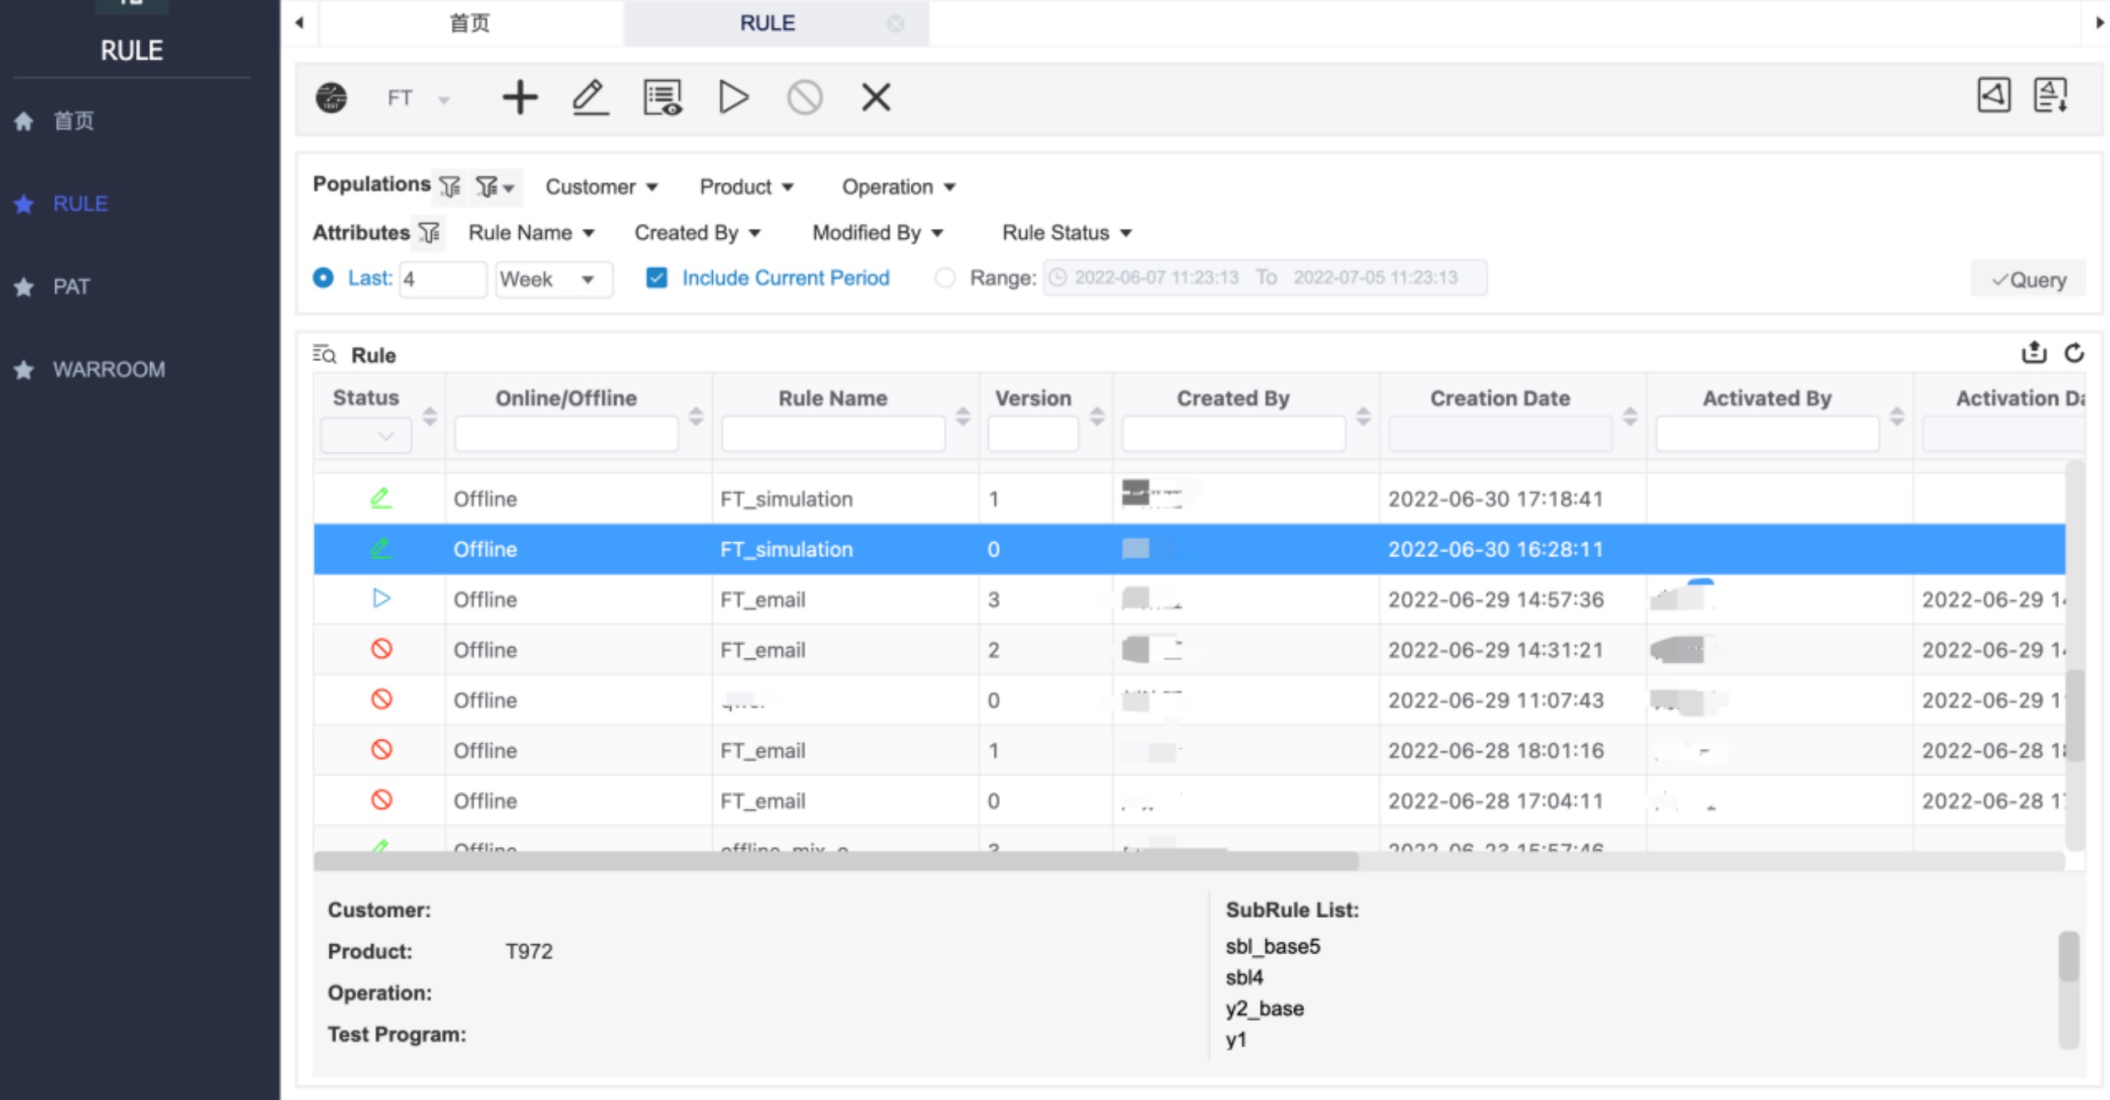
Task: Click vertical scrollbar of Rule table
Action: [x=2075, y=717]
